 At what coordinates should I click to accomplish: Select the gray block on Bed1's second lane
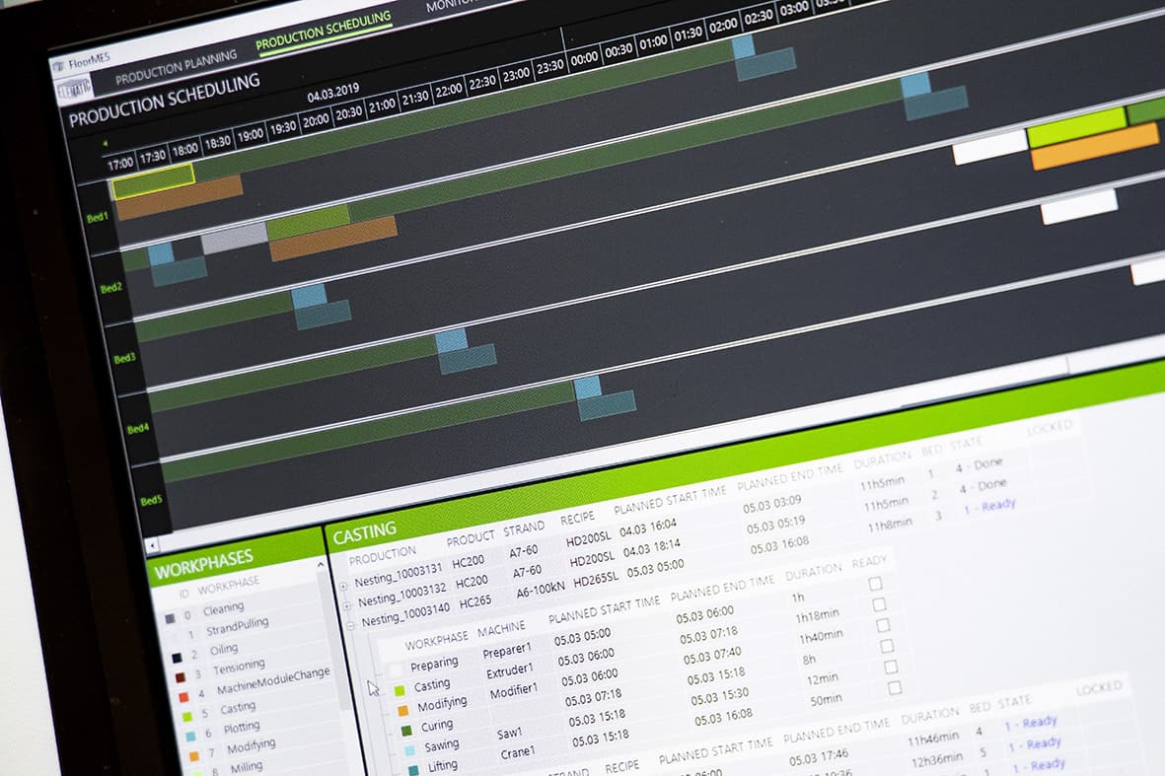point(234,239)
